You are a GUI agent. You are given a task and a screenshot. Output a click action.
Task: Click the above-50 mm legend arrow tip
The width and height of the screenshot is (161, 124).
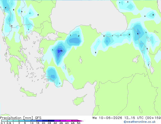click(80, 121)
